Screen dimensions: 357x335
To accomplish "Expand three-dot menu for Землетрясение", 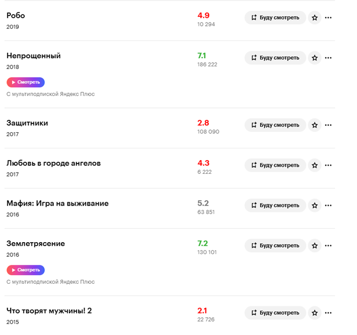I will pos(328,245).
